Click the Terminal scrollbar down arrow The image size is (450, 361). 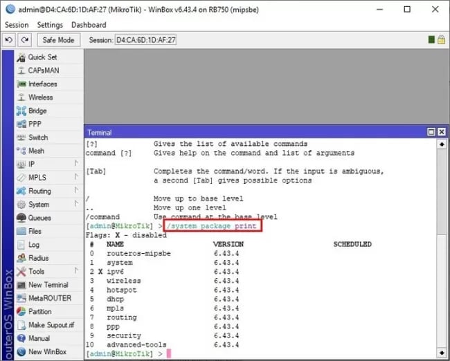coord(442,353)
